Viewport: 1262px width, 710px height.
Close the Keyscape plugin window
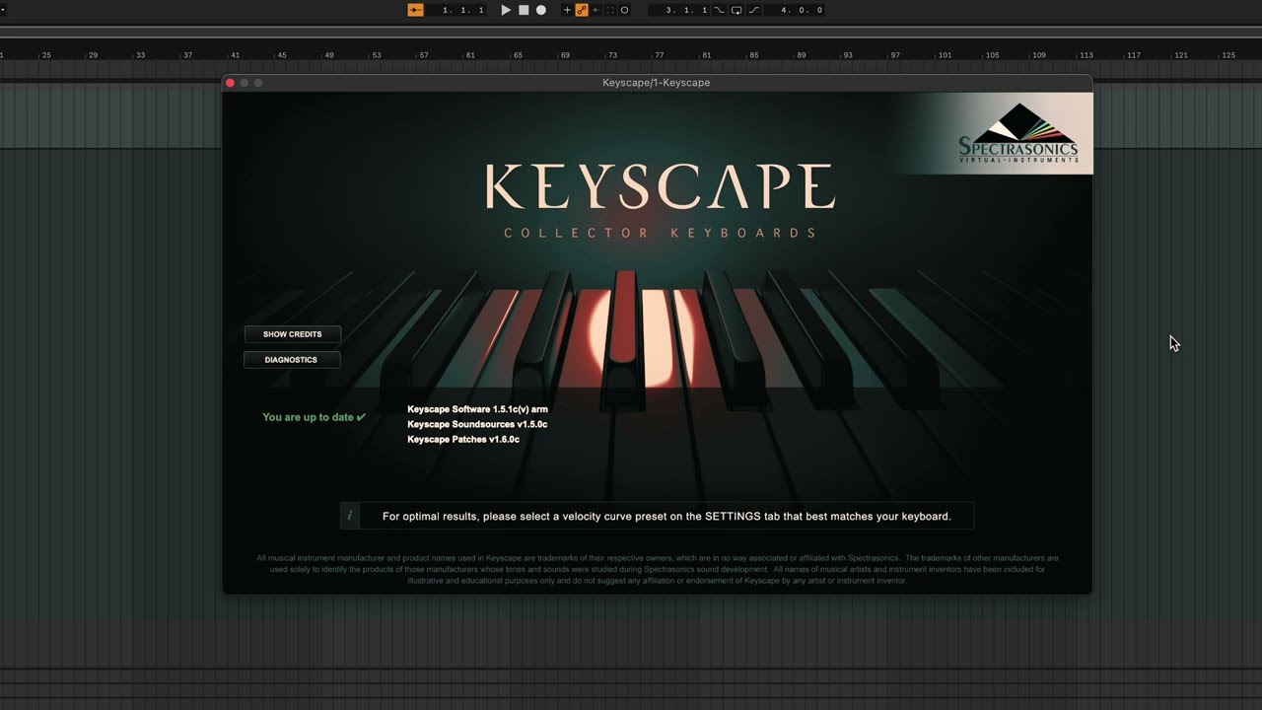tap(230, 83)
